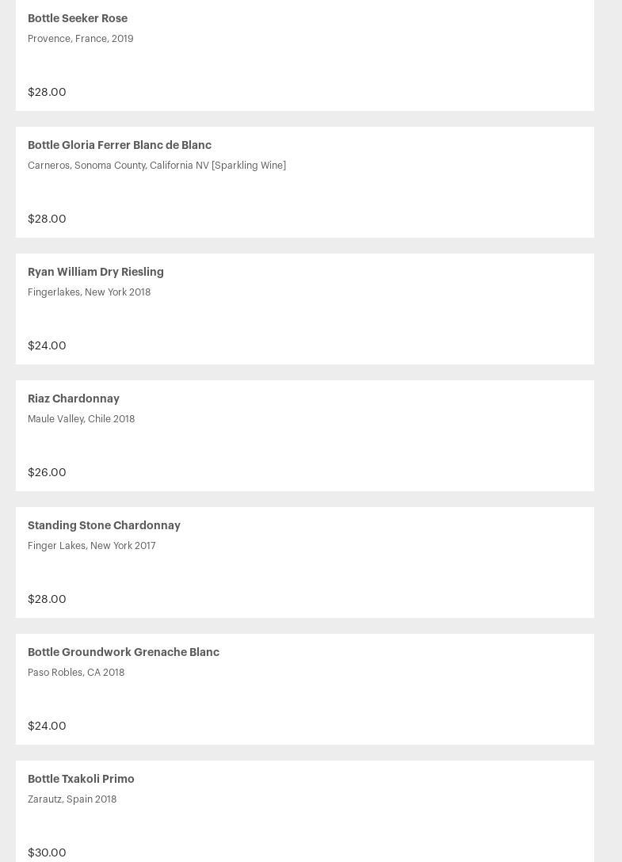Screen dimensions: 622x862
Task: Open the Bottle Txakoli Primo item
Action: pyautogui.click(x=81, y=779)
